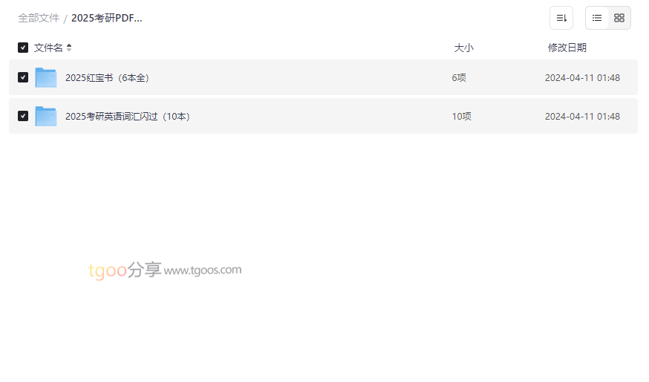This screenshot has width=649, height=382.
Task: Click the 2025考研PDF... breadcrumb item
Action: coord(107,19)
